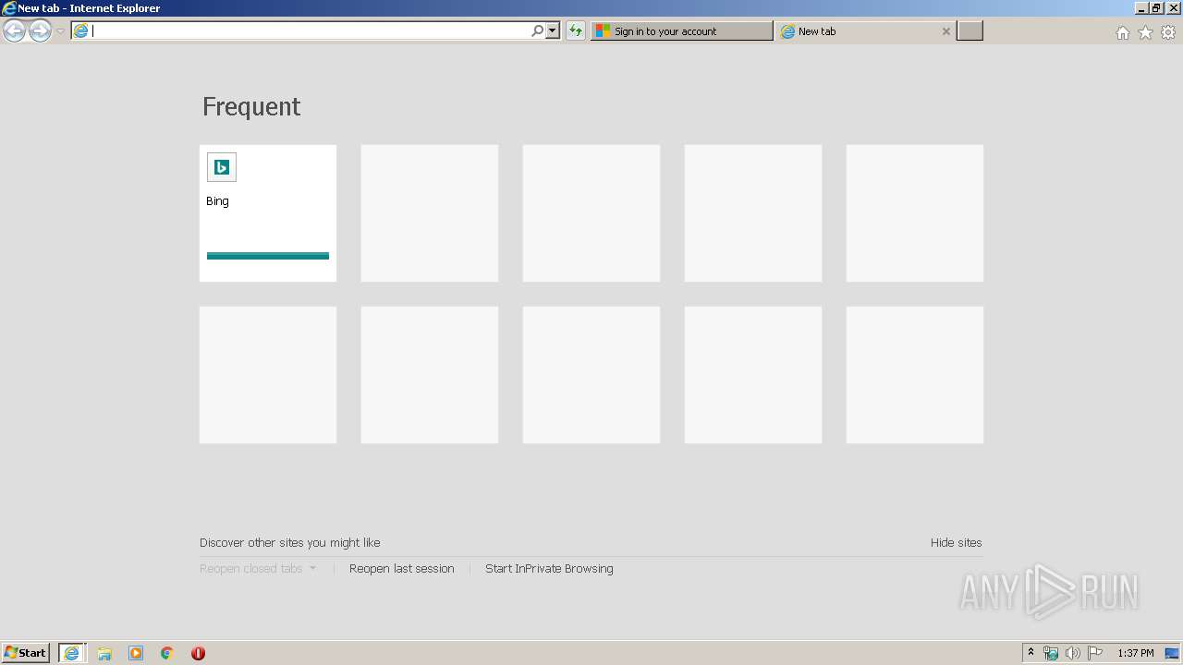This screenshot has width=1183, height=665.
Task: Click Discover other sites you might like
Action: [x=290, y=542]
